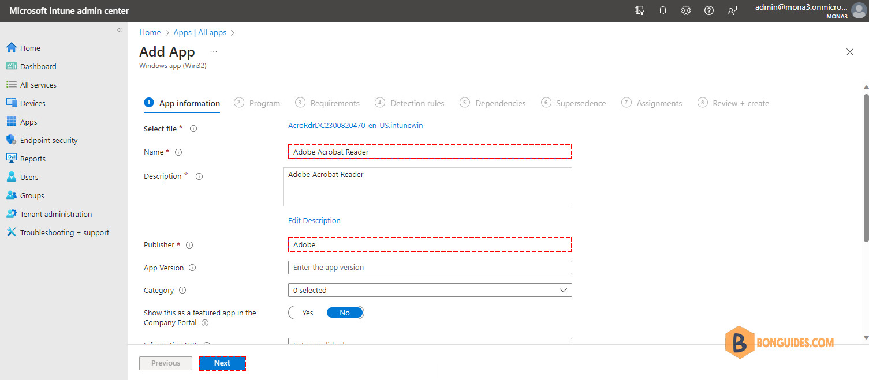The image size is (869, 380).
Task: Click the Previous button
Action: click(x=166, y=363)
